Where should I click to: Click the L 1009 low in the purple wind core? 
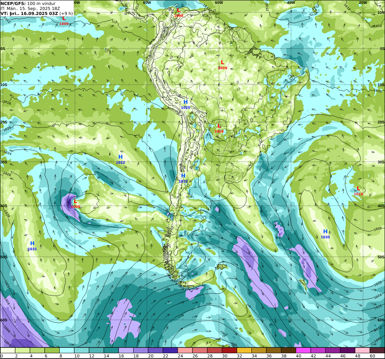[75, 204]
